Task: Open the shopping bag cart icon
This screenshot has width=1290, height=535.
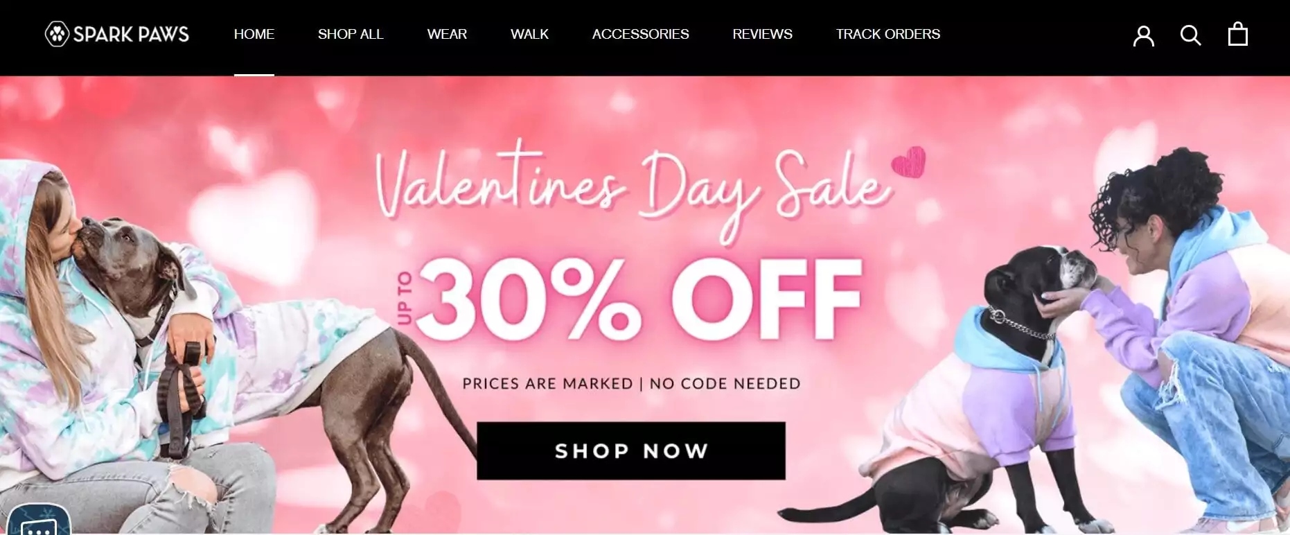Action: tap(1237, 34)
